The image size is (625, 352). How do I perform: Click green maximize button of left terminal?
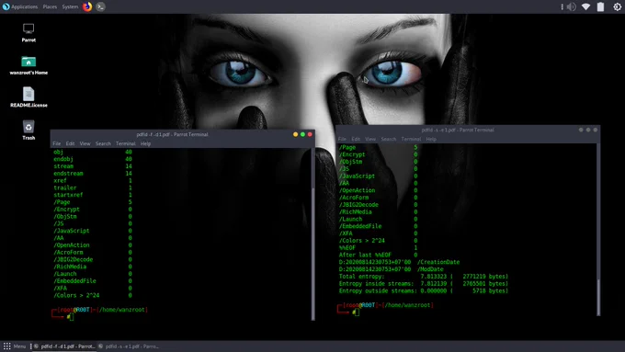point(302,134)
